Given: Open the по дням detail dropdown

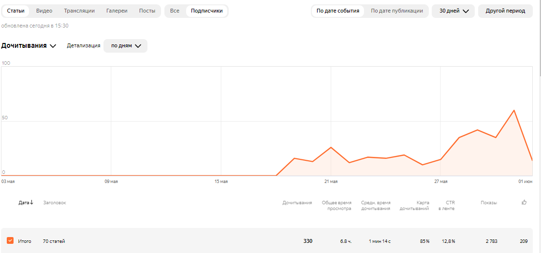Looking at the screenshot, I should 126,46.
